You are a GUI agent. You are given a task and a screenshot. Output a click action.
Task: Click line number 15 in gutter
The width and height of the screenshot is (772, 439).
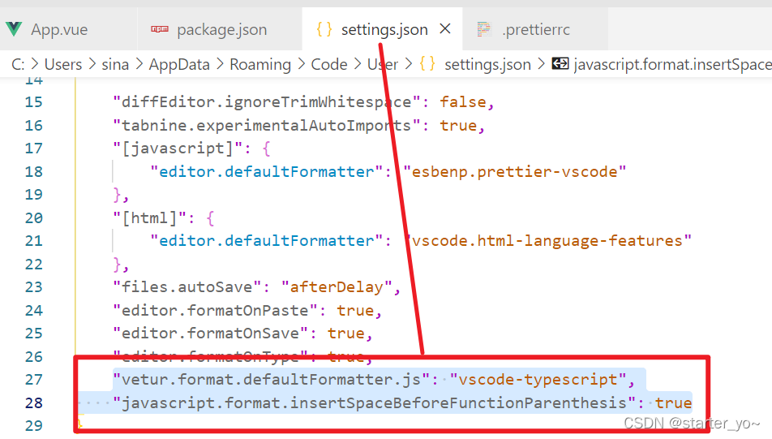(x=33, y=102)
